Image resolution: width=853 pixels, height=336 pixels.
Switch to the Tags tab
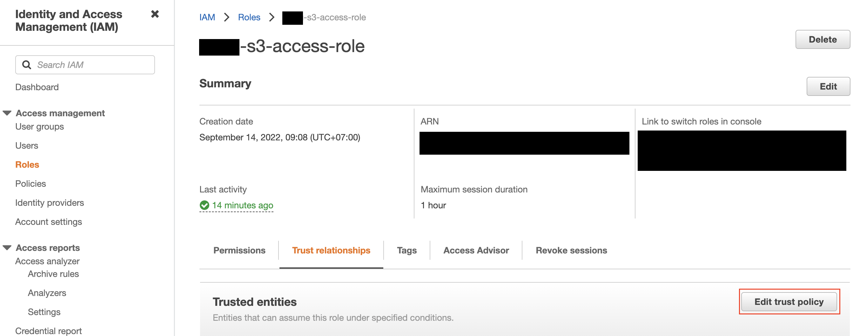coord(406,250)
